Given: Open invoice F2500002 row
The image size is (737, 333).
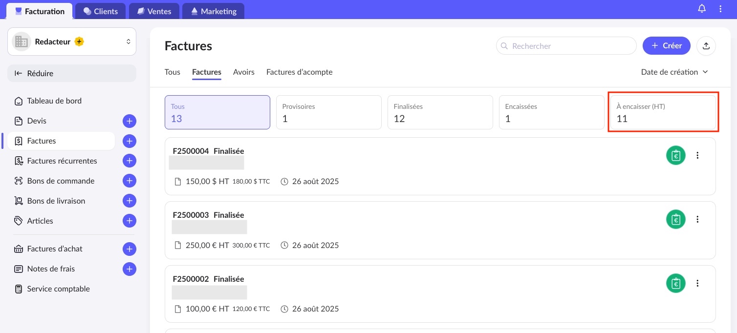Looking at the screenshot, I should click(440, 294).
